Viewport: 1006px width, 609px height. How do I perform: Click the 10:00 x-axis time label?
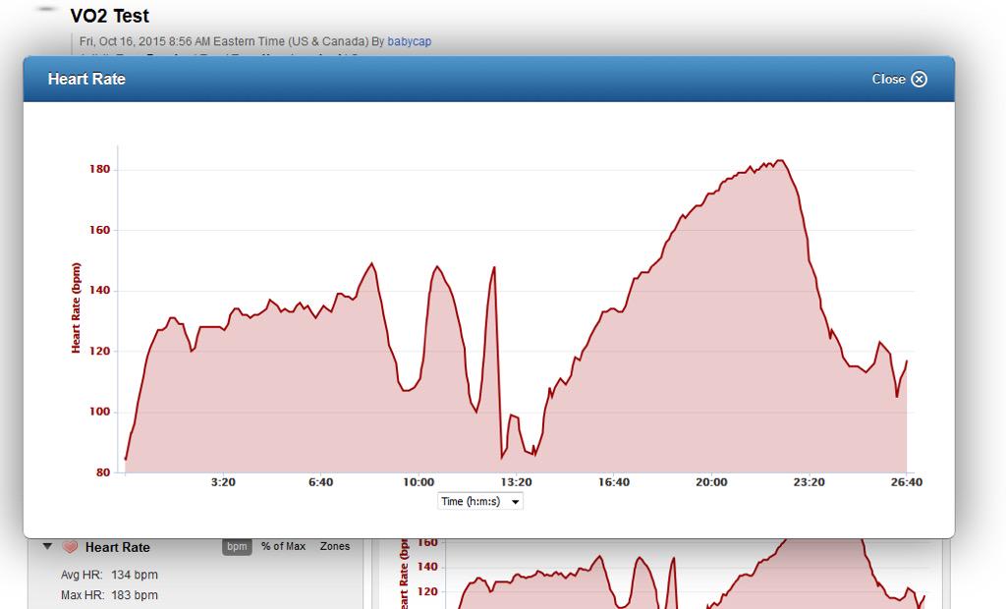419,482
